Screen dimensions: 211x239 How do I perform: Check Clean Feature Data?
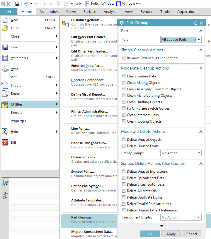(124, 76)
